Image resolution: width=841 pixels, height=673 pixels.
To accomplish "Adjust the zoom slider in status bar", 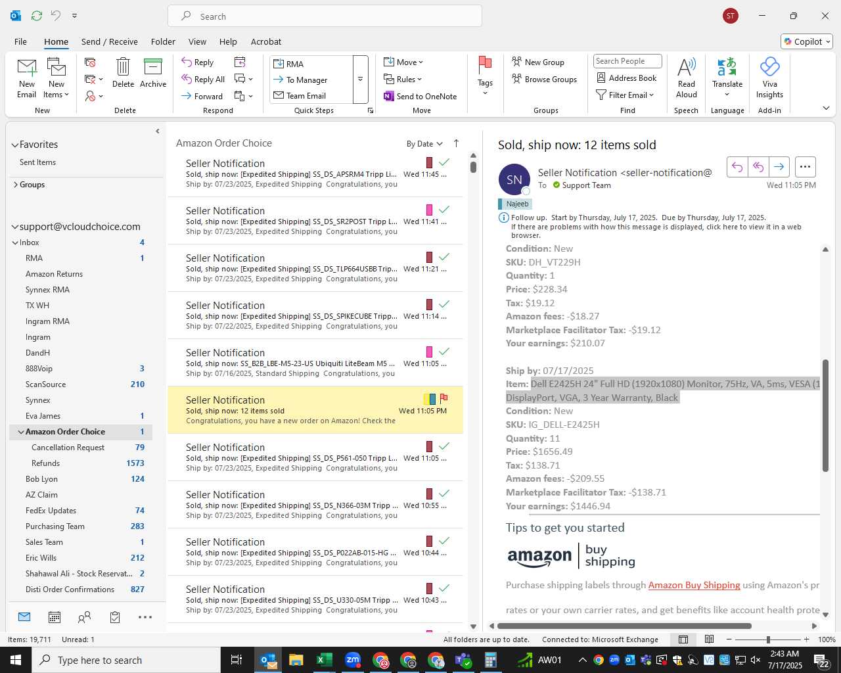I will [x=768, y=639].
